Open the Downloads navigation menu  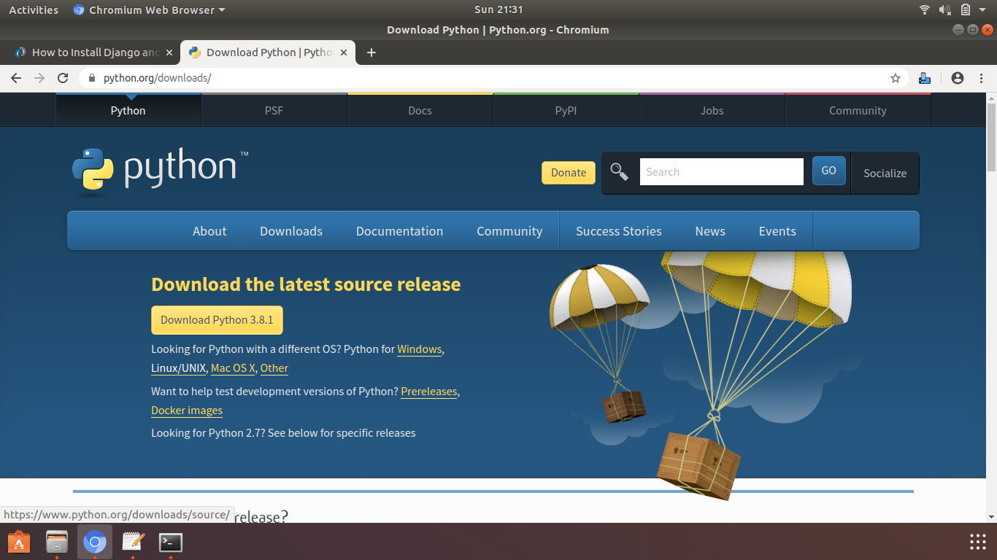(x=291, y=231)
